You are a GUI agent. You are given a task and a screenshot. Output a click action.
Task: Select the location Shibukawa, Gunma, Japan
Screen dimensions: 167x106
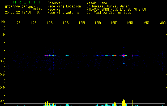click(108, 6)
